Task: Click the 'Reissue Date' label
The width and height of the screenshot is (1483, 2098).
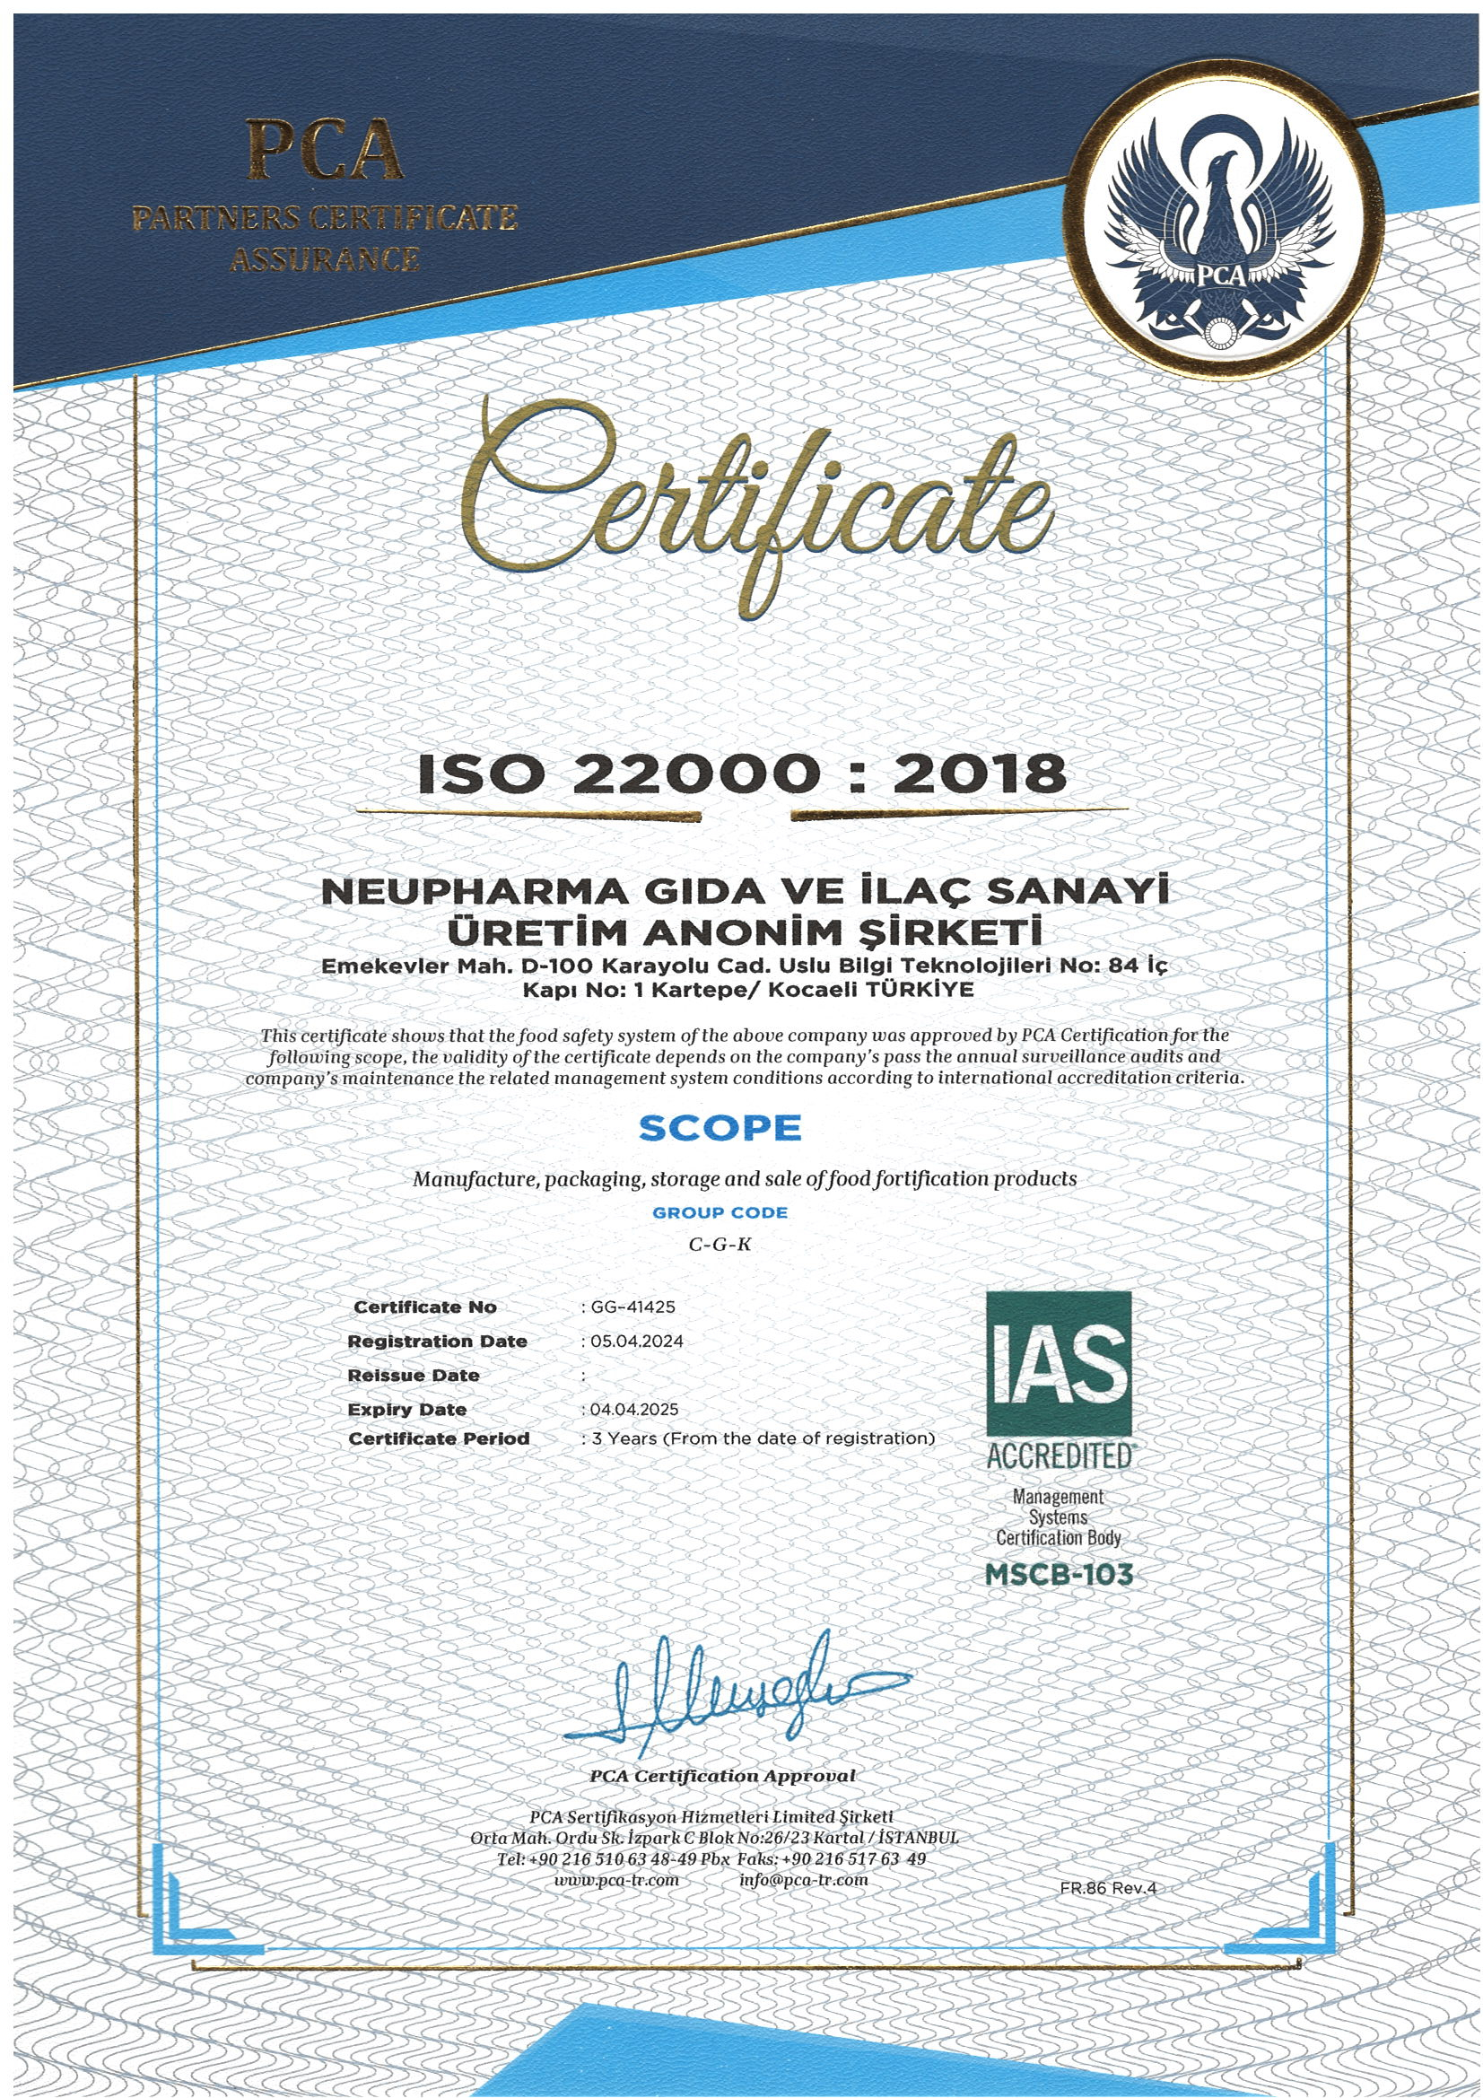Action: pyautogui.click(x=413, y=1376)
